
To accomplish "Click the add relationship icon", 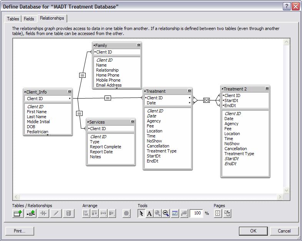I will point(31,213).
